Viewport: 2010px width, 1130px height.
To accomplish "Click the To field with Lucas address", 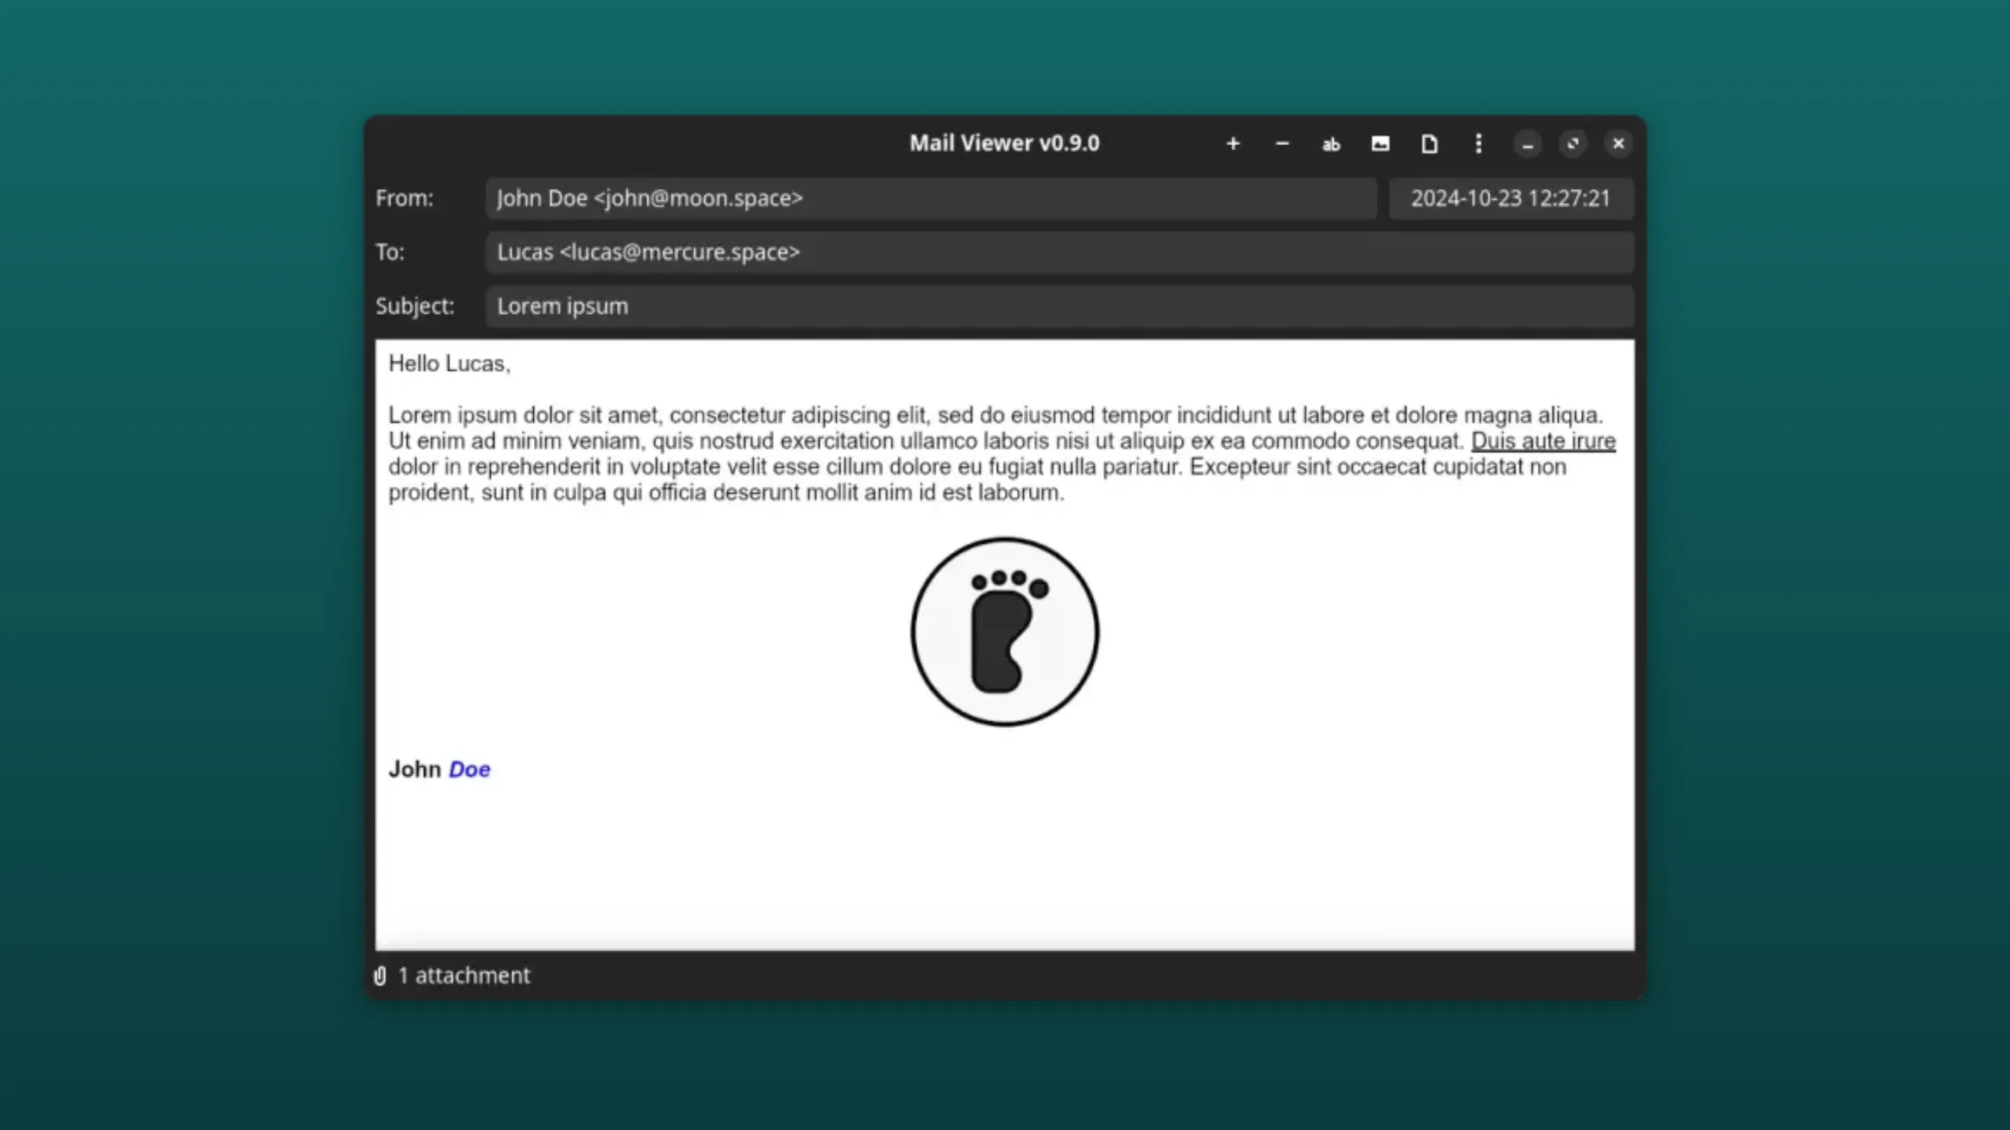I will point(1060,253).
